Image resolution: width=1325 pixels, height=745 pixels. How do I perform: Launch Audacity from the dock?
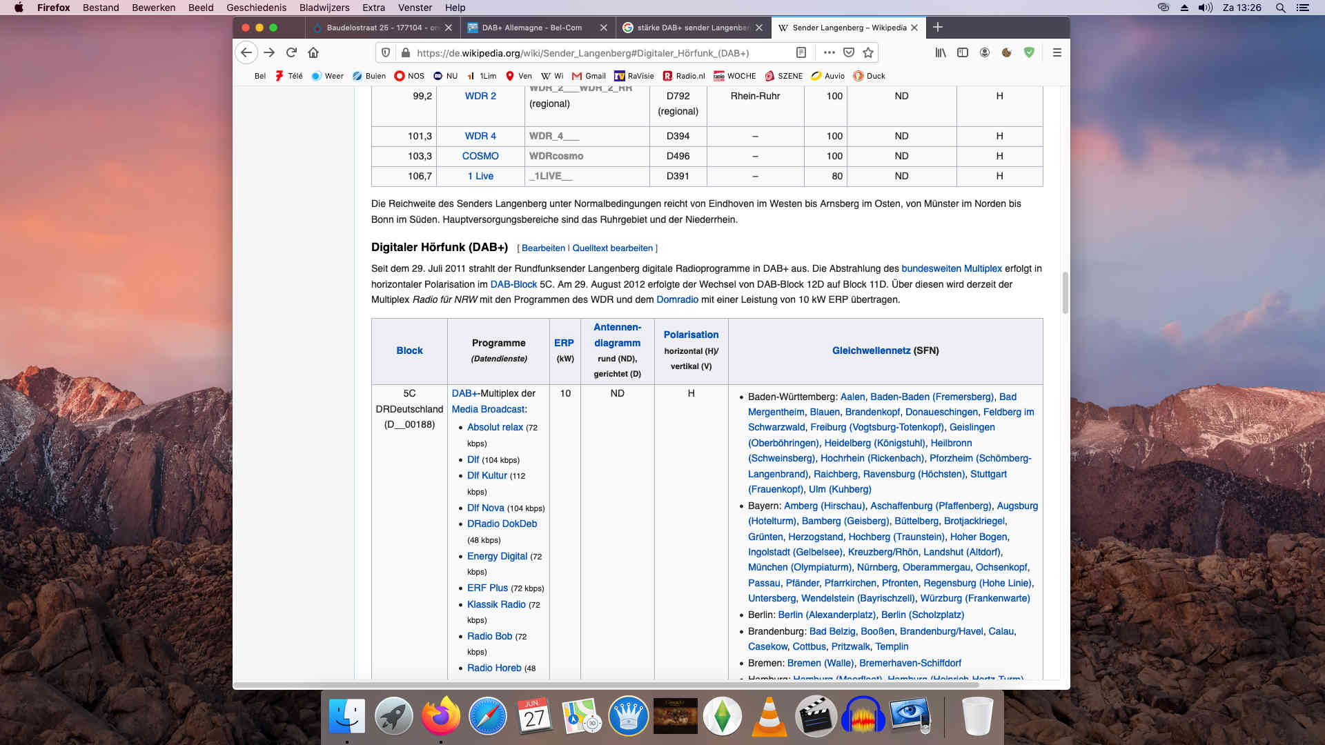tap(863, 716)
